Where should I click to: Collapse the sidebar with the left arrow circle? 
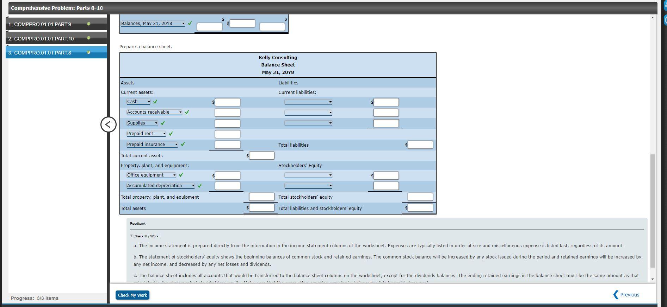coord(108,124)
